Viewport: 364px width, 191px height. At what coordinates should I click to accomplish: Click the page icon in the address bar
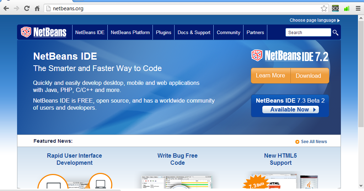[48, 9]
